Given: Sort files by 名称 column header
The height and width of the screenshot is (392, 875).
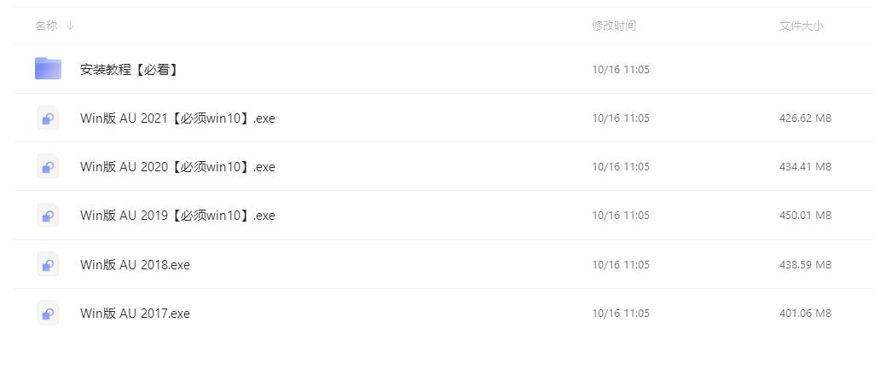Looking at the screenshot, I should pyautogui.click(x=46, y=26).
